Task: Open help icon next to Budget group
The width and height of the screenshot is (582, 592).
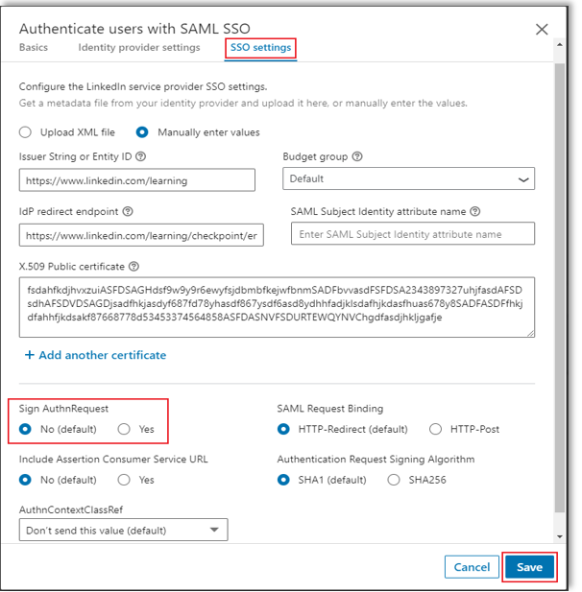Action: (357, 156)
